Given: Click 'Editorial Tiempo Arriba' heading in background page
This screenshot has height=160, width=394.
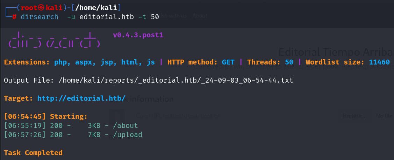Looking at the screenshot, I should 336,52.
